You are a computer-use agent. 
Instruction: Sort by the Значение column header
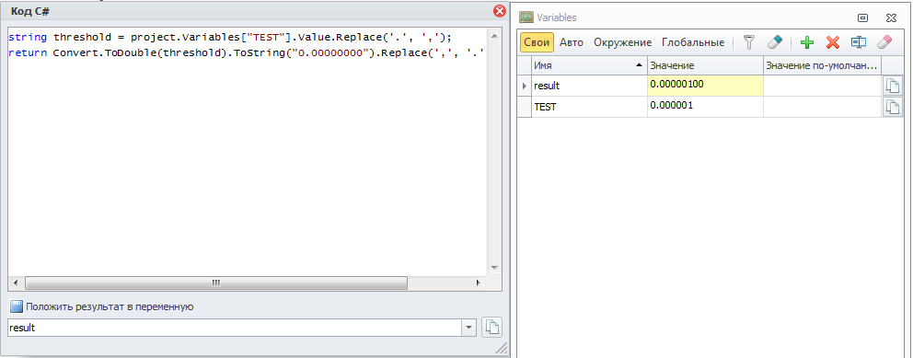pos(705,65)
